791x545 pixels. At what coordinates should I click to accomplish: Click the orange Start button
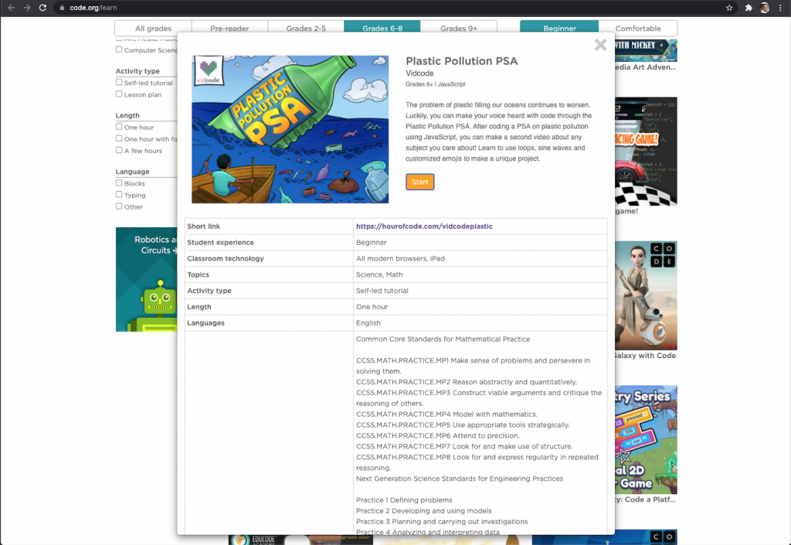(419, 182)
